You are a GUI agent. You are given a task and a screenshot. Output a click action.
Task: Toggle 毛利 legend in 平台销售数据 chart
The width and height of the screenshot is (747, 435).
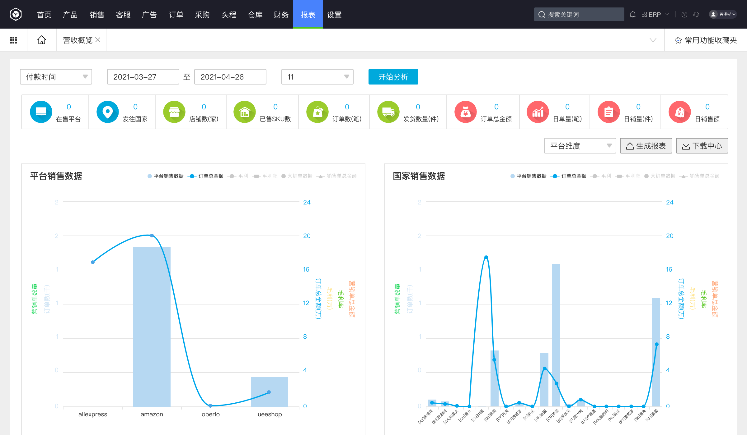tap(238, 176)
